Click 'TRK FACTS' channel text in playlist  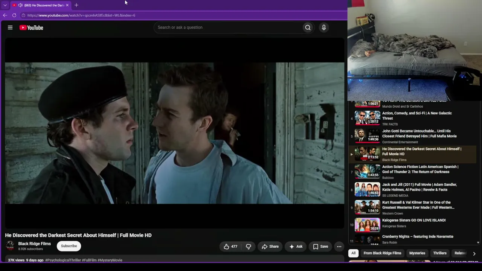[390, 124]
